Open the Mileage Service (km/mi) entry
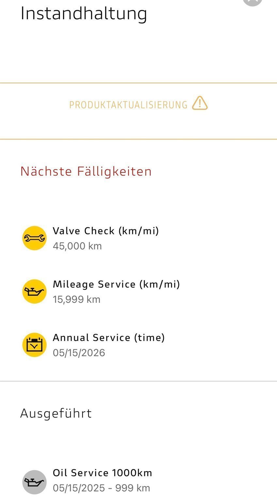The image size is (277, 502). [x=116, y=284]
